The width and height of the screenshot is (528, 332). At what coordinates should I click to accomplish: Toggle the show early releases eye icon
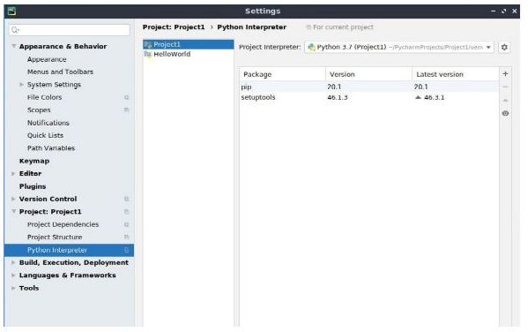point(505,113)
